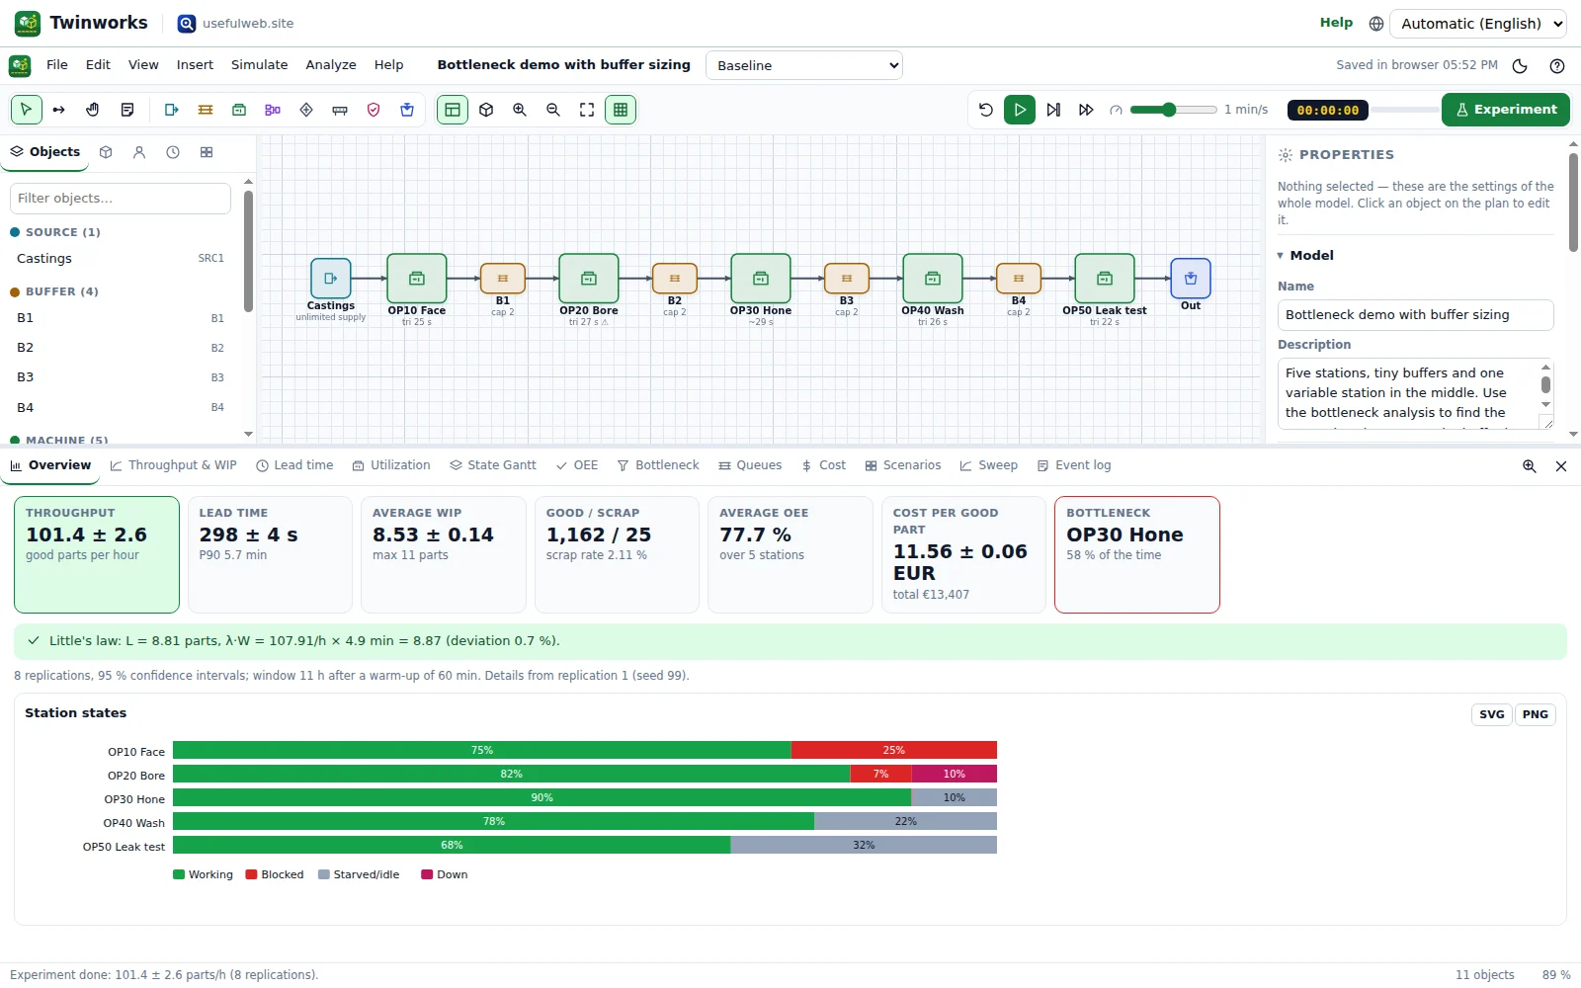Open the clock tab in sidebar

(173, 152)
